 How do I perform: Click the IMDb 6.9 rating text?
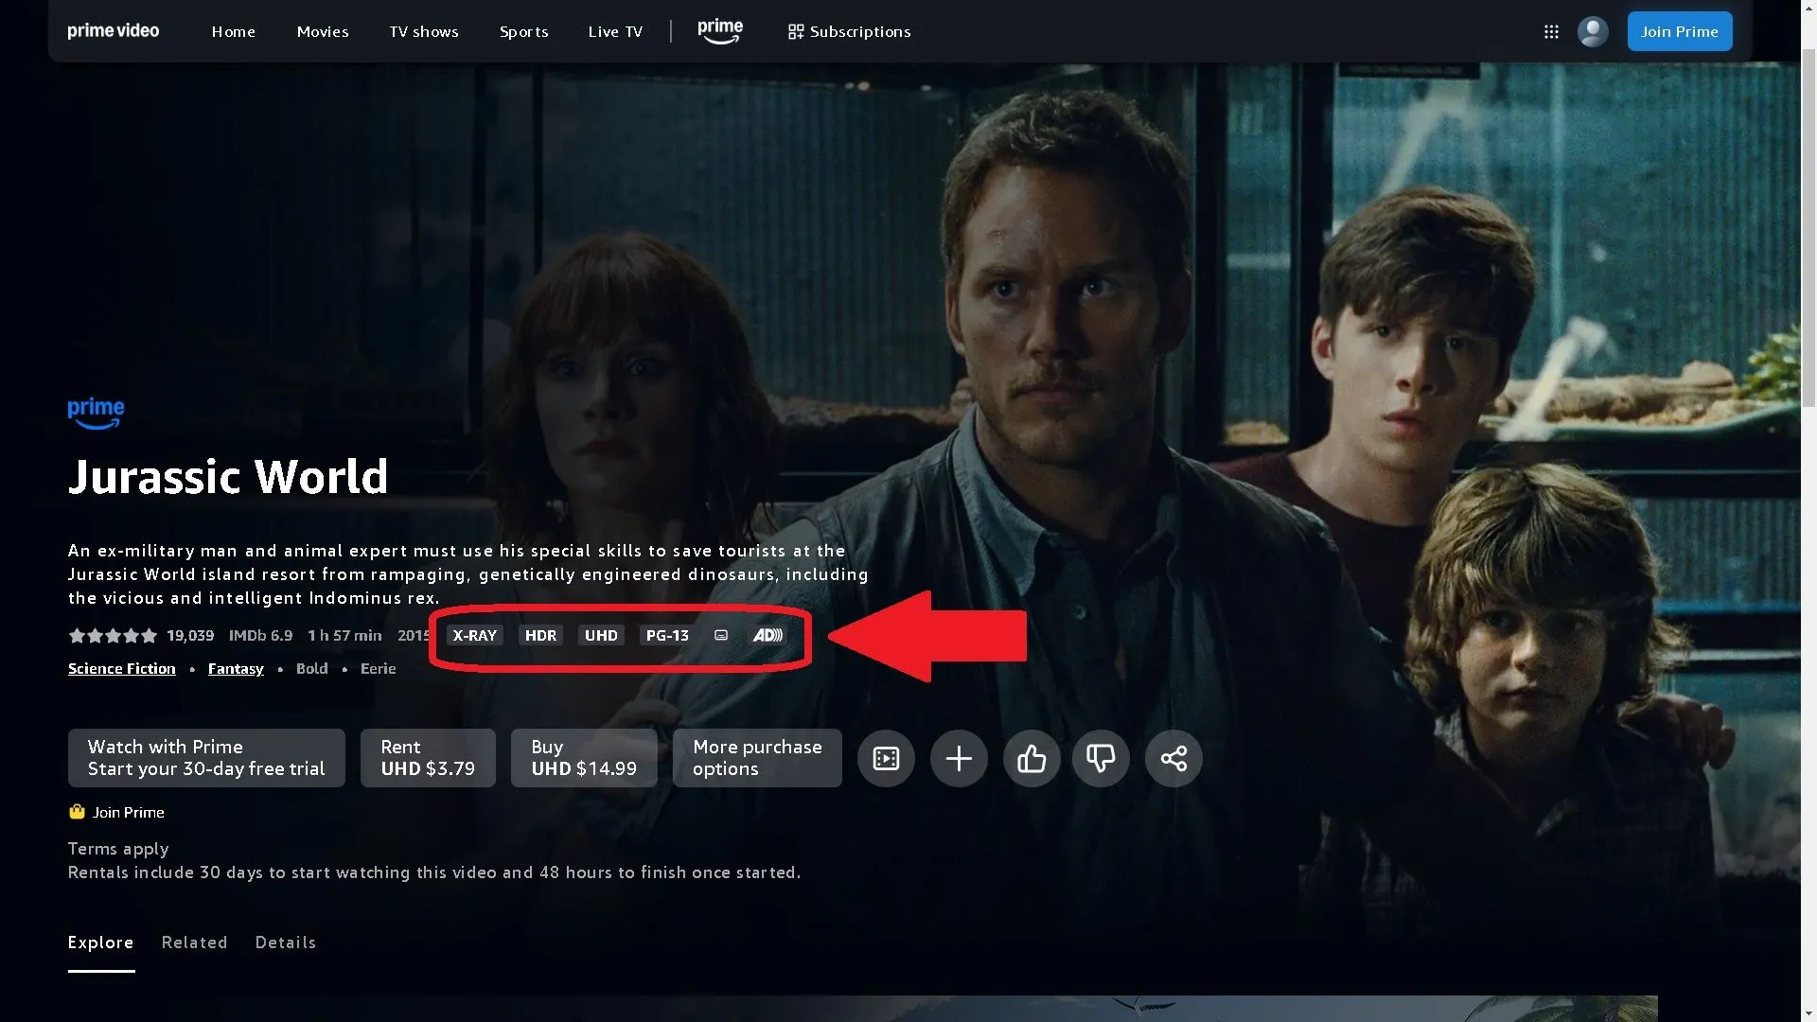tap(260, 635)
